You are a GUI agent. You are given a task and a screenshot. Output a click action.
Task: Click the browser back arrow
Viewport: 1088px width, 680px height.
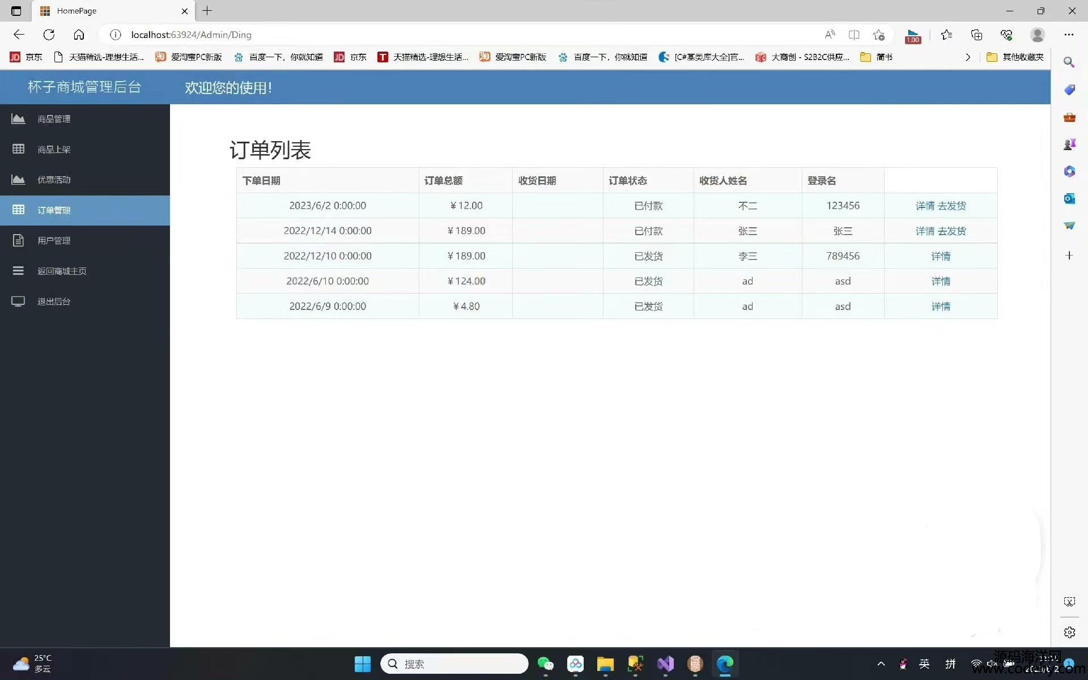tap(19, 35)
